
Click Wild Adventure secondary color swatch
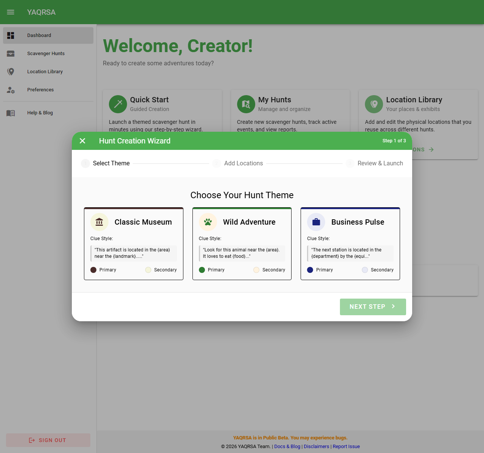click(256, 270)
